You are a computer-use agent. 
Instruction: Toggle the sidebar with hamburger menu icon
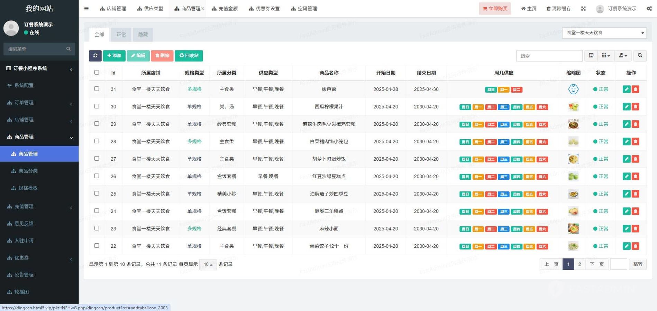tap(86, 9)
